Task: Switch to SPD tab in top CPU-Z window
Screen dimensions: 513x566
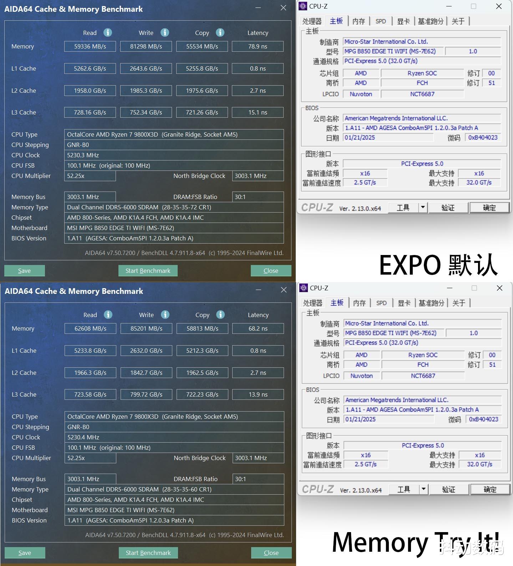Action: pos(381,21)
